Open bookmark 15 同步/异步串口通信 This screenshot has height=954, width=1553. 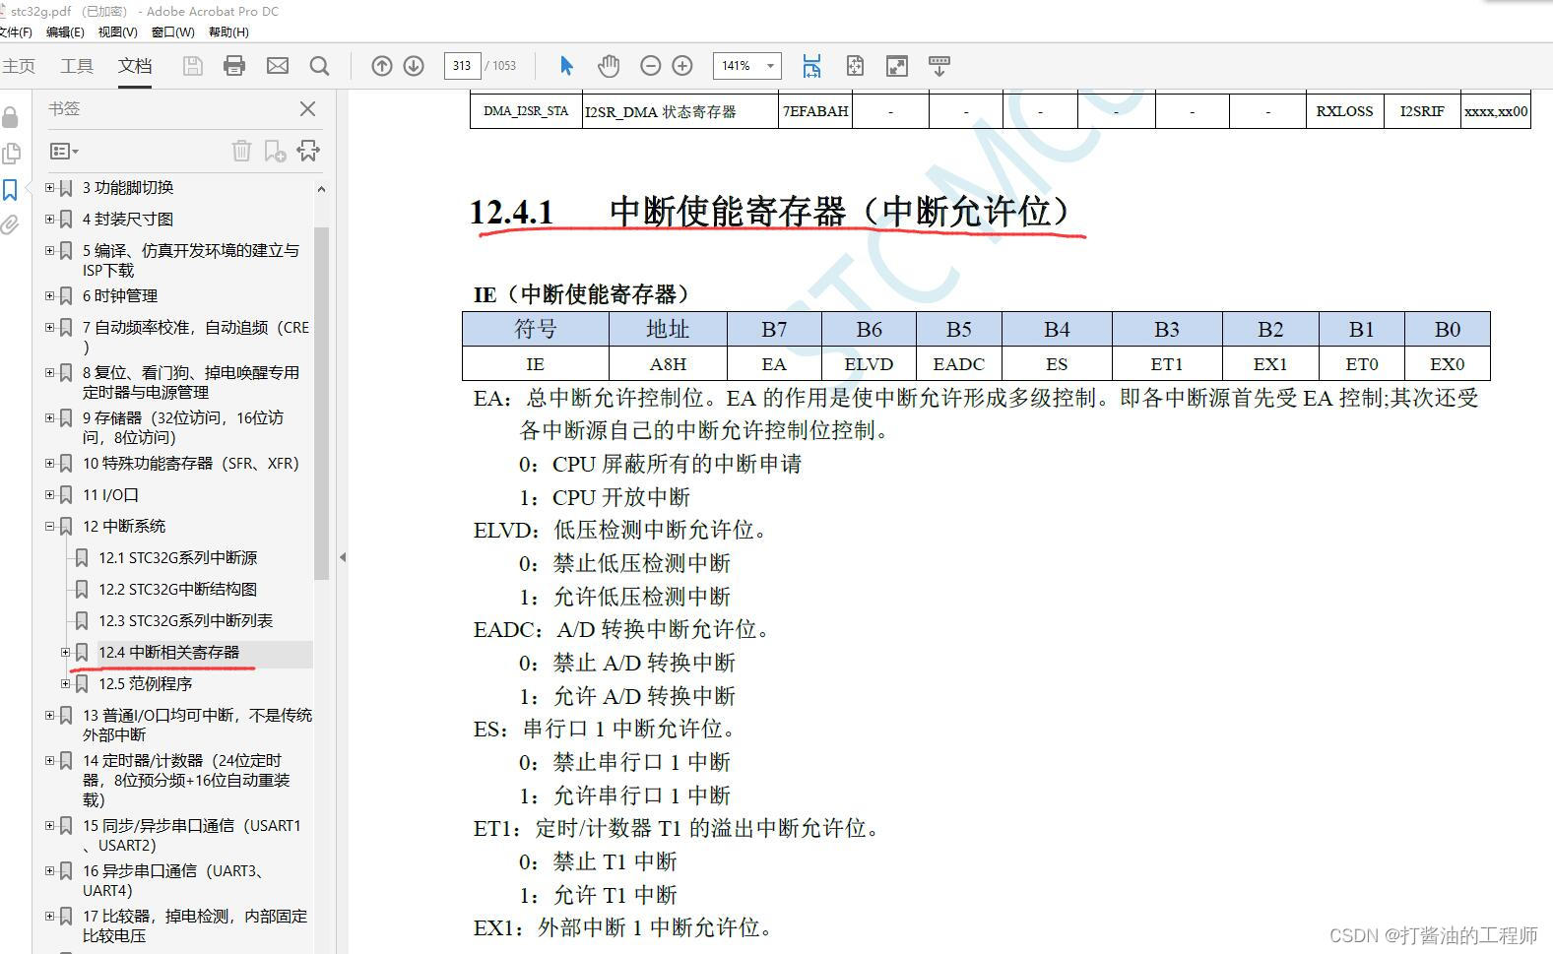192,835
